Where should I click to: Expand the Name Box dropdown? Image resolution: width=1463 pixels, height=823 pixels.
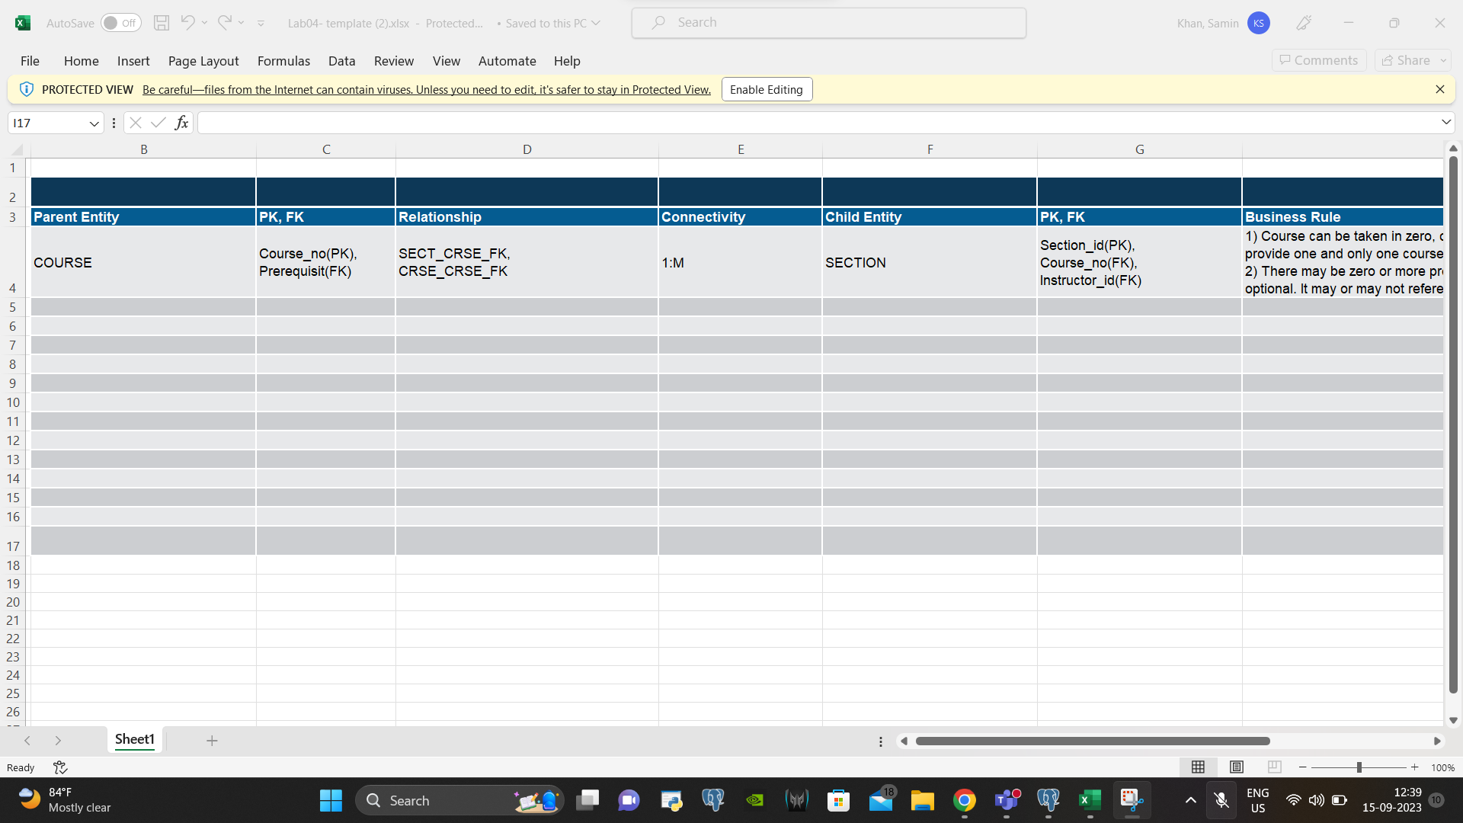(x=94, y=123)
